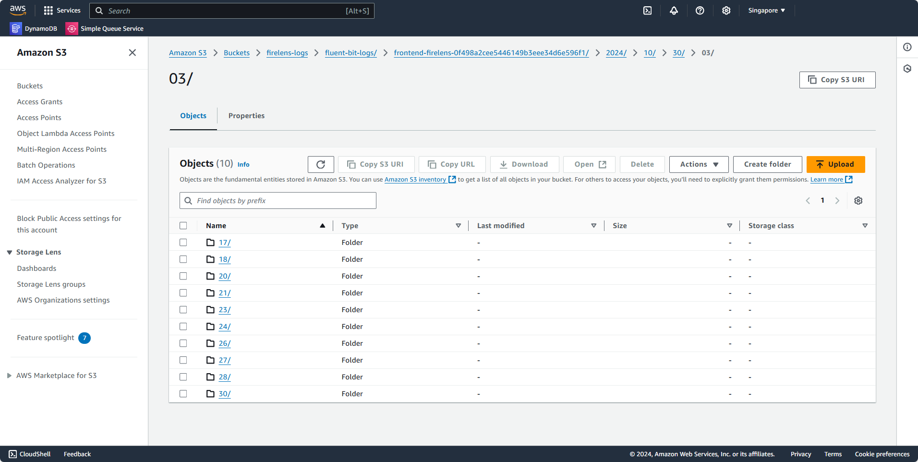Open the notifications bell

click(x=674, y=11)
